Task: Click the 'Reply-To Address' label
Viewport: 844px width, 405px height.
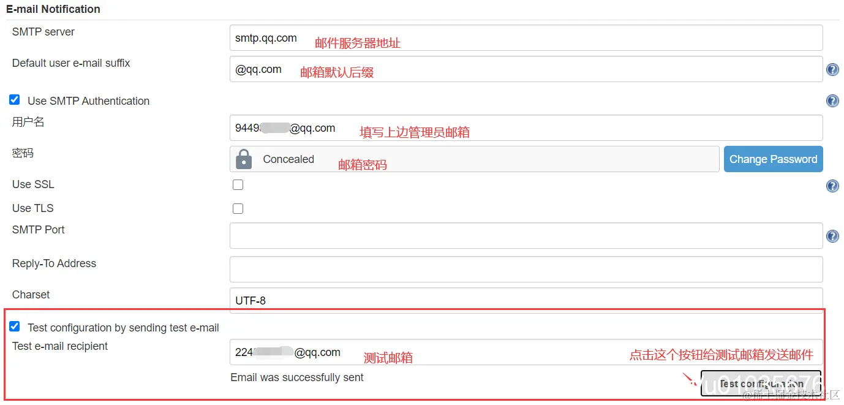Action: (54, 263)
